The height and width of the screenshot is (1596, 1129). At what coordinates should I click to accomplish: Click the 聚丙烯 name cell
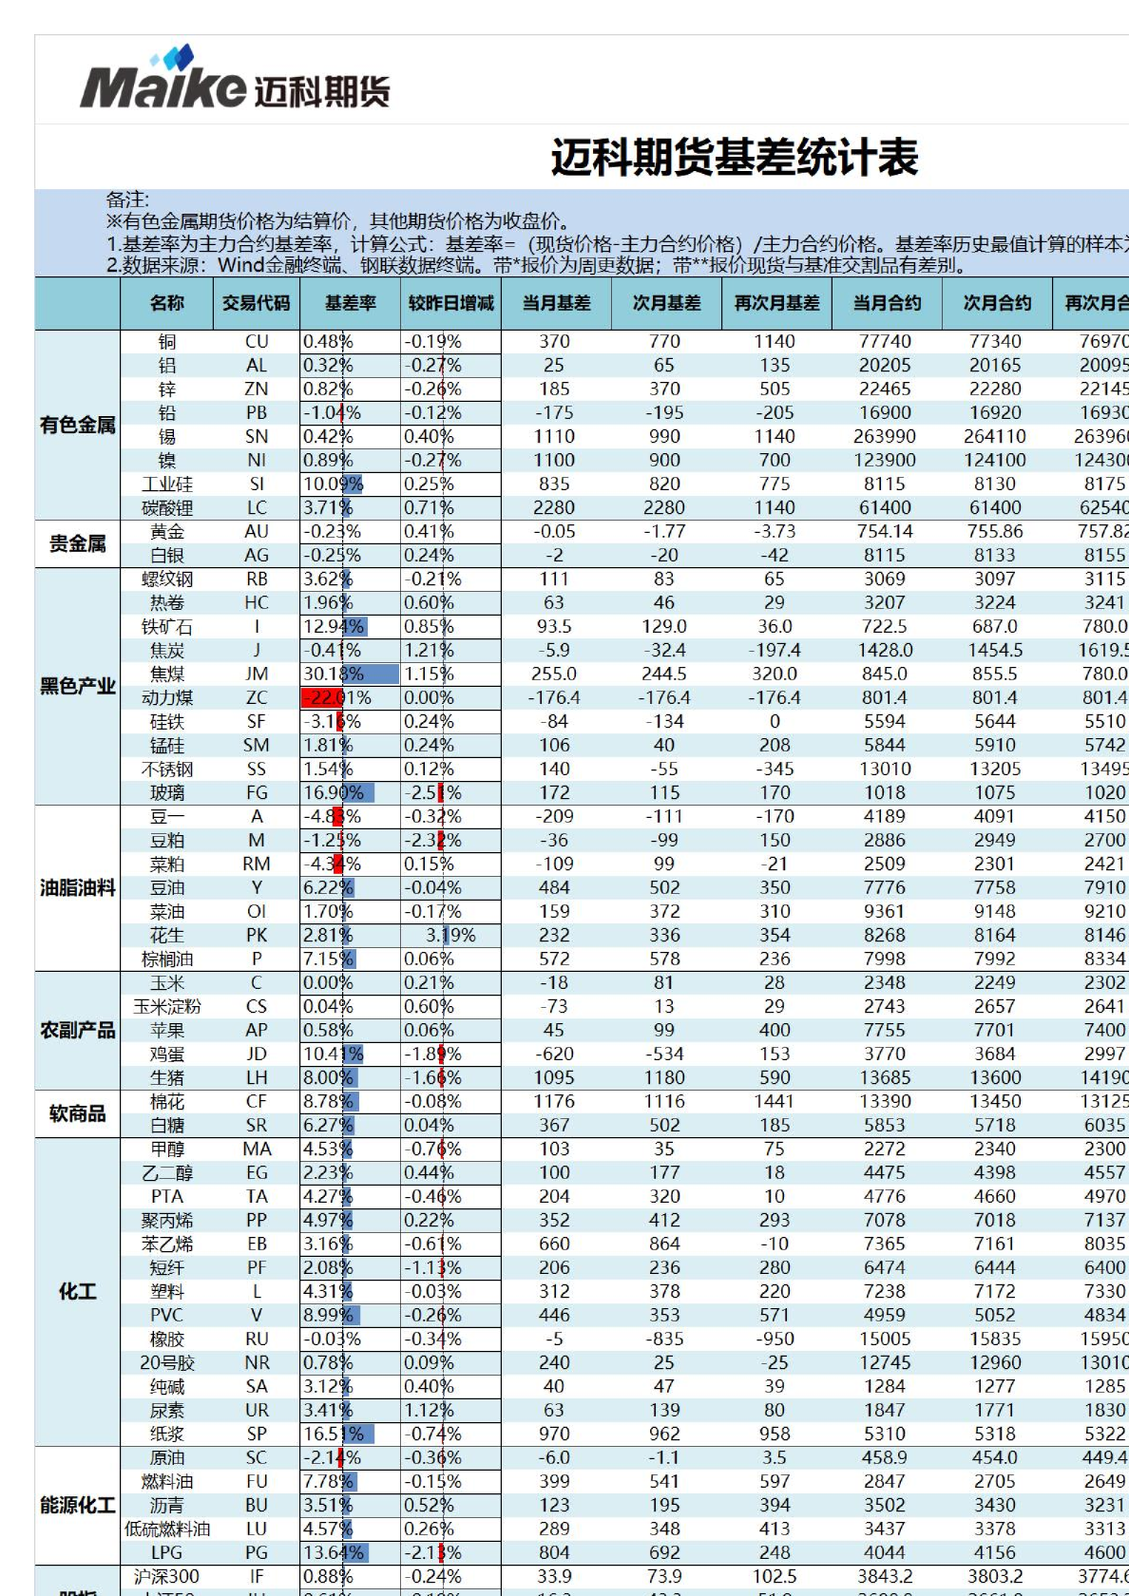point(167,1221)
